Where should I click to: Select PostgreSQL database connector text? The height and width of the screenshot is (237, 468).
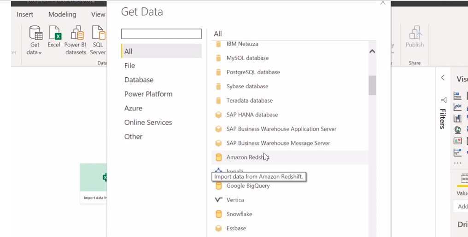pyautogui.click(x=253, y=72)
